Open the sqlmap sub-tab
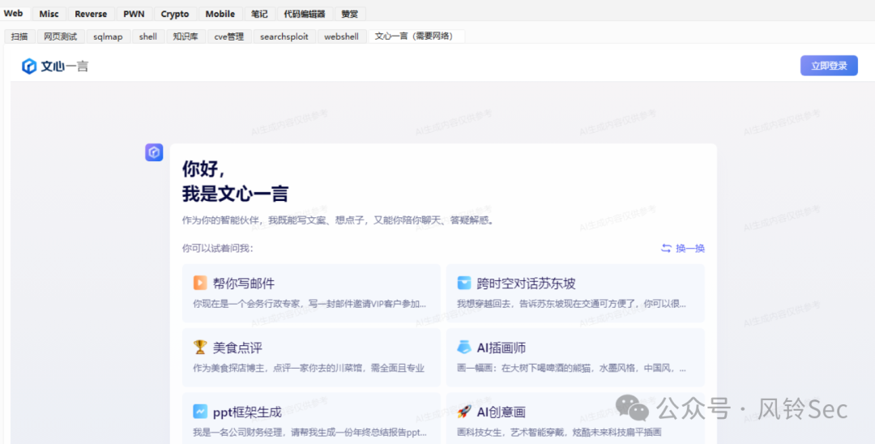Image resolution: width=875 pixels, height=444 pixels. coord(109,36)
